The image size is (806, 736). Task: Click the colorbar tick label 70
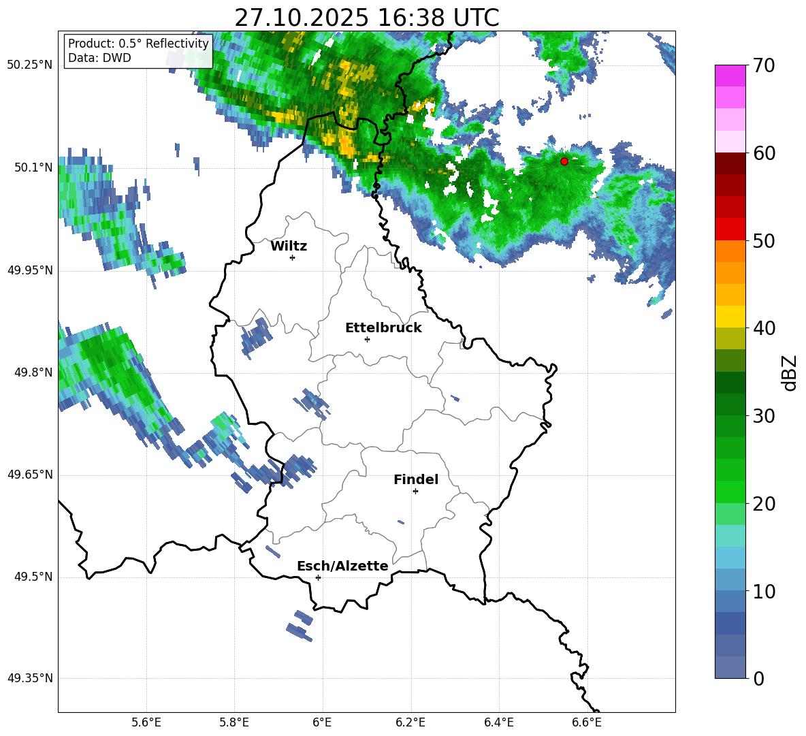(x=764, y=66)
